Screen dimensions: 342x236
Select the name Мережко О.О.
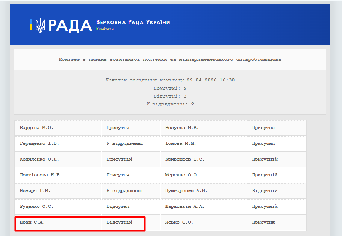tap(182, 175)
